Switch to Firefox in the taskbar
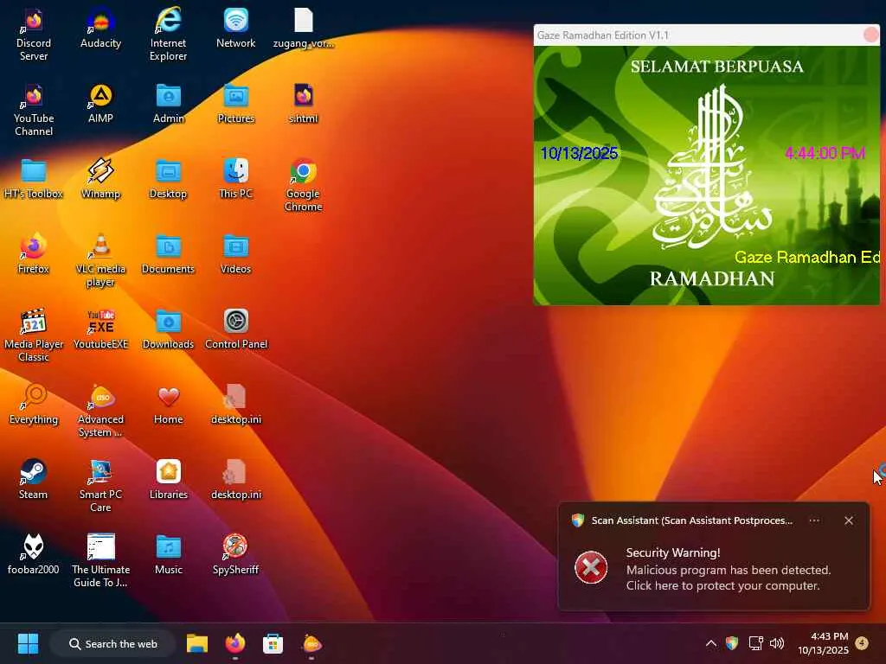Screen dimensions: 886x664 point(235,643)
